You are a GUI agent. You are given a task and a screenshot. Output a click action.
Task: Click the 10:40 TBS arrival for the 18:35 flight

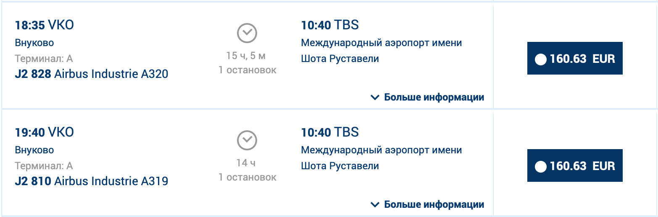tap(330, 25)
